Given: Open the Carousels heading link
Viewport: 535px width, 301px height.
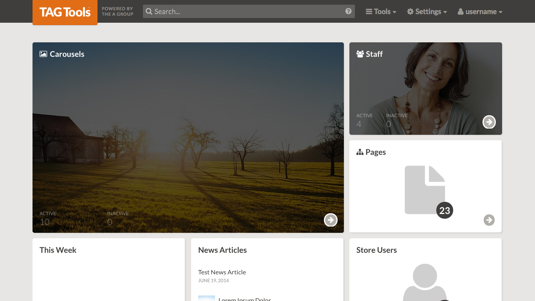Looking at the screenshot, I should [67, 54].
